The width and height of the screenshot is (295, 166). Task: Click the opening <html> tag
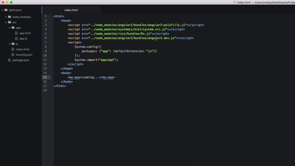click(x=59, y=17)
